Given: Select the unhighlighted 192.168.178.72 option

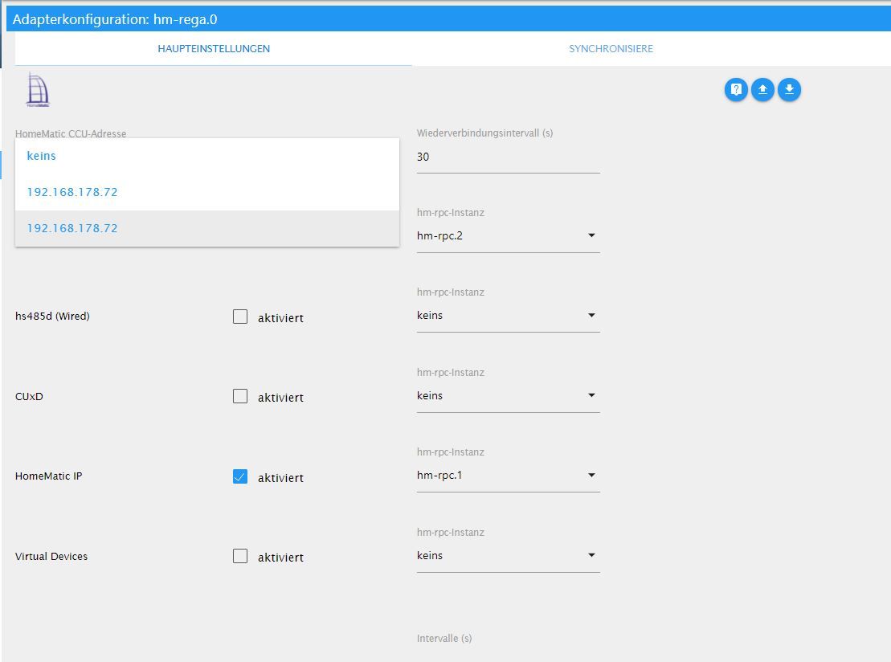Looking at the screenshot, I should point(207,192).
